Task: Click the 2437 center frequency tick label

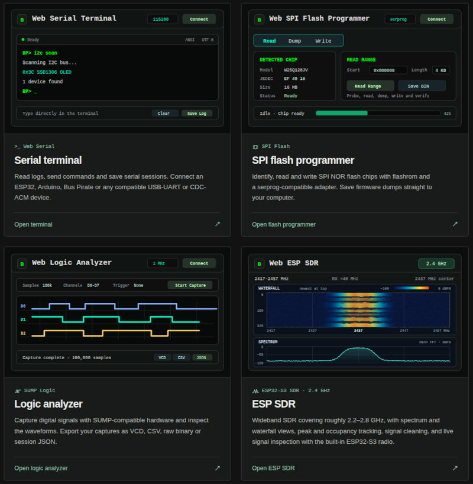Action: point(358,331)
